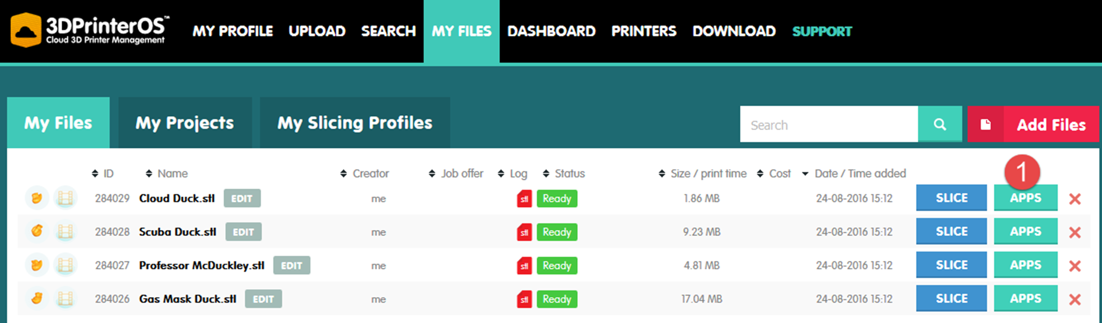
Task: Remove Professor McDuckley.stl using red X
Action: point(1075,266)
